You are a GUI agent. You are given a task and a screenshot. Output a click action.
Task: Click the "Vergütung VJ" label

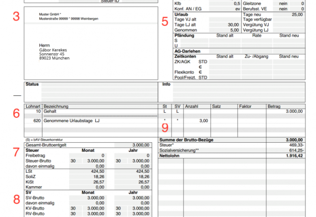tap(256, 25)
